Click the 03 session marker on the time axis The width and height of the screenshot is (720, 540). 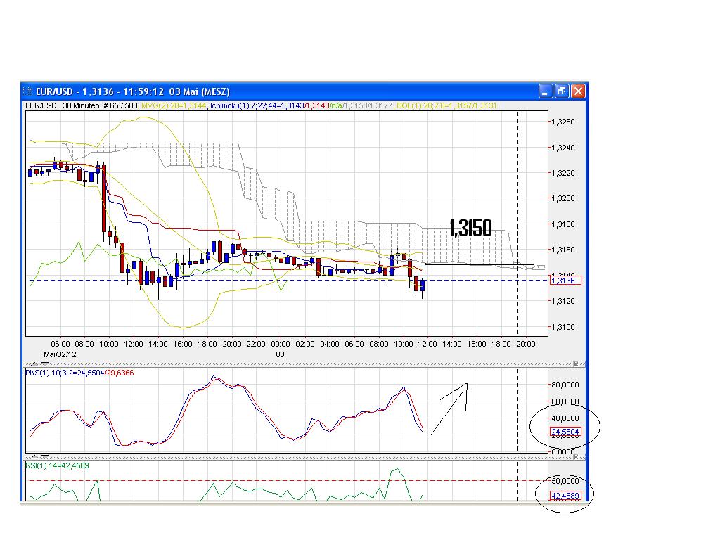click(x=280, y=355)
